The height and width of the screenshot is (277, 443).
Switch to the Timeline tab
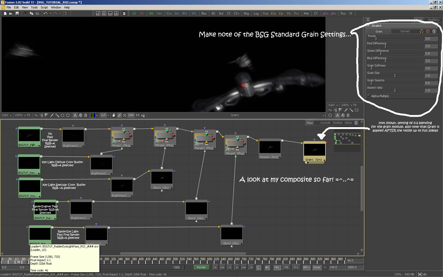[337, 123]
